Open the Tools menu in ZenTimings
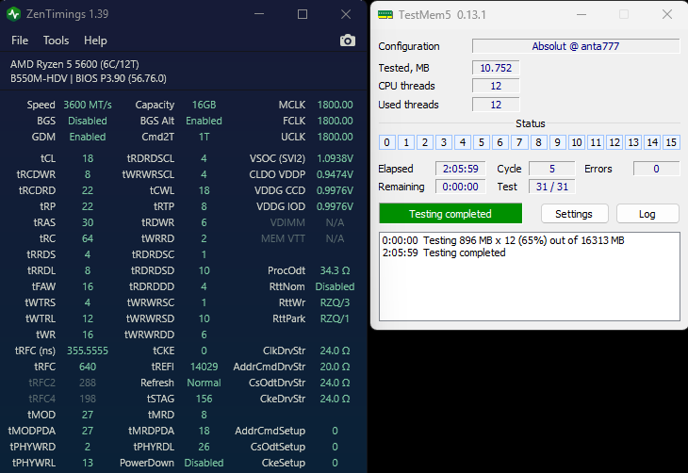This screenshot has height=473, width=688. click(x=56, y=41)
